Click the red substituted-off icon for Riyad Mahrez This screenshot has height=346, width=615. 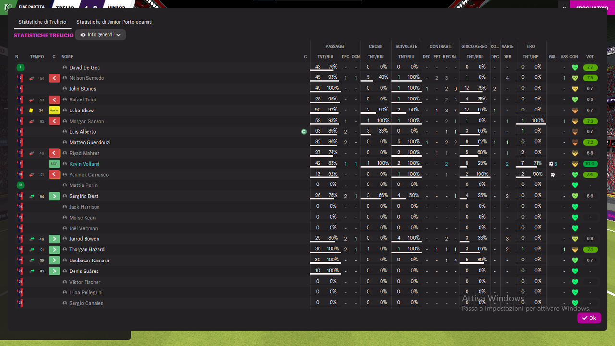click(54, 153)
